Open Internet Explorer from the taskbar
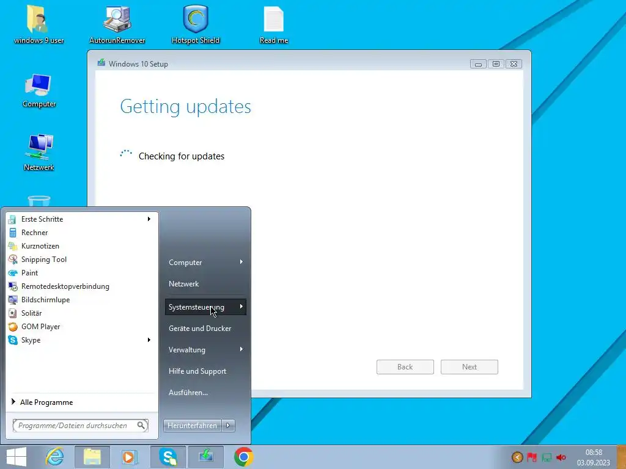 [x=54, y=457]
